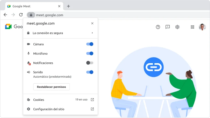Click the browser forward arrow

coord(13,15)
